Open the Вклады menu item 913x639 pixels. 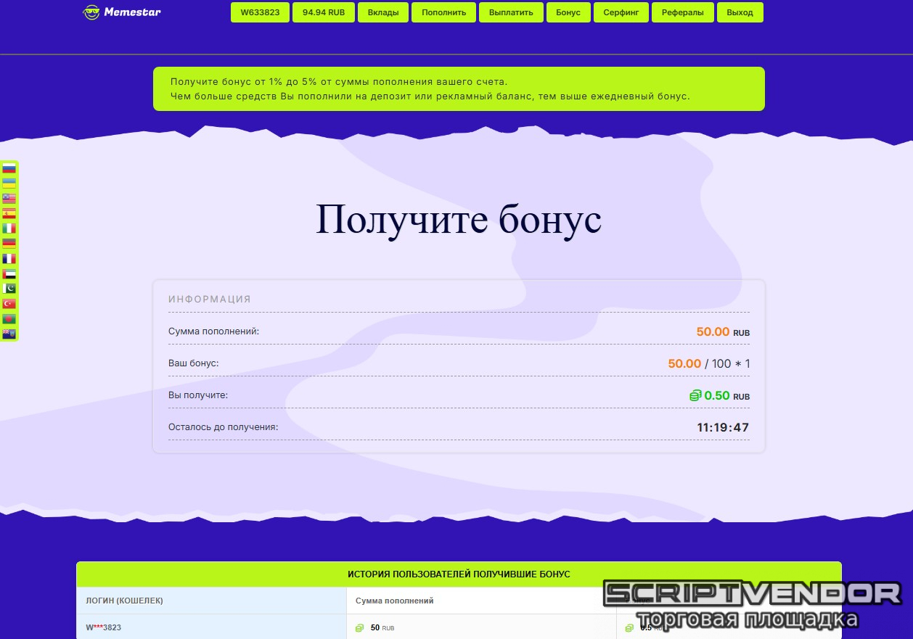[x=382, y=12]
